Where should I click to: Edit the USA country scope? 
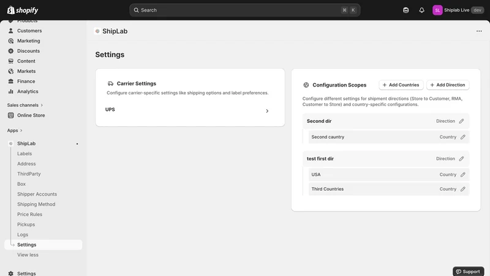pyautogui.click(x=463, y=174)
